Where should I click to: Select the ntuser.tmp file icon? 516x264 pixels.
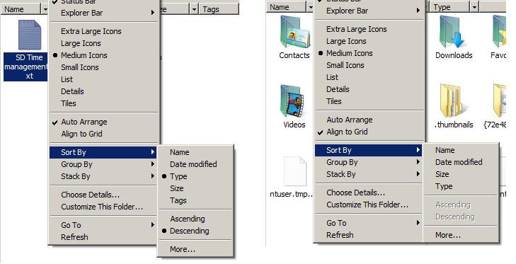coord(295,171)
